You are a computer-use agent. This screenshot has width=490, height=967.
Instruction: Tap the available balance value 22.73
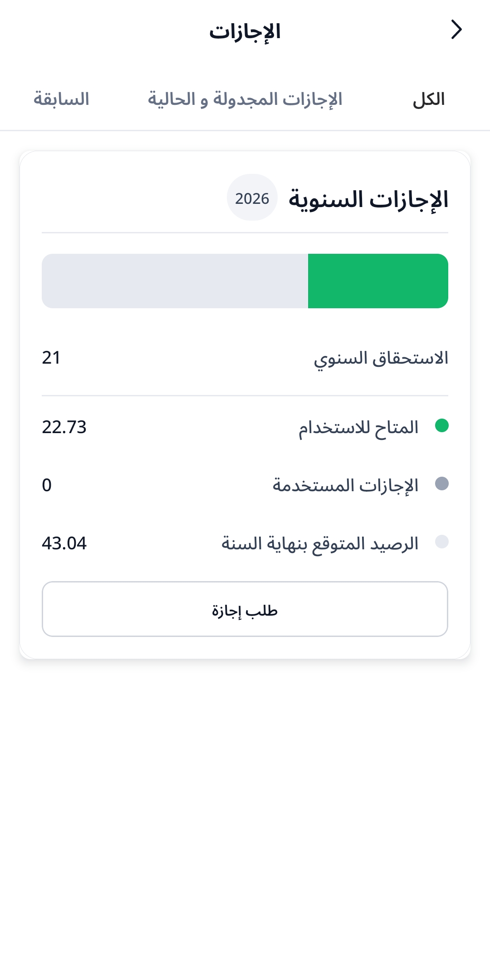click(x=64, y=427)
